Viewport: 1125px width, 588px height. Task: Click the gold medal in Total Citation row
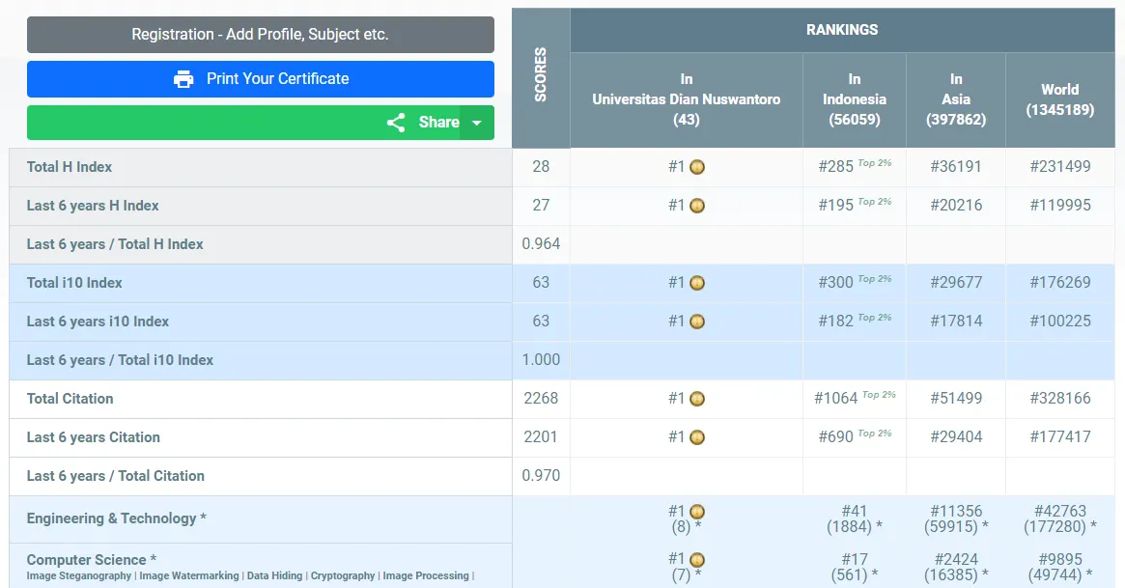tap(697, 399)
